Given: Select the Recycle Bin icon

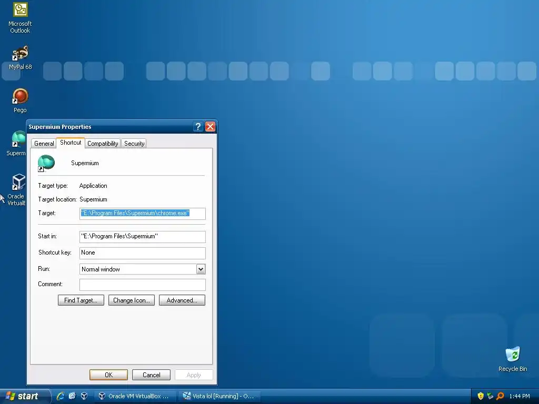Looking at the screenshot, I should pyautogui.click(x=513, y=359).
